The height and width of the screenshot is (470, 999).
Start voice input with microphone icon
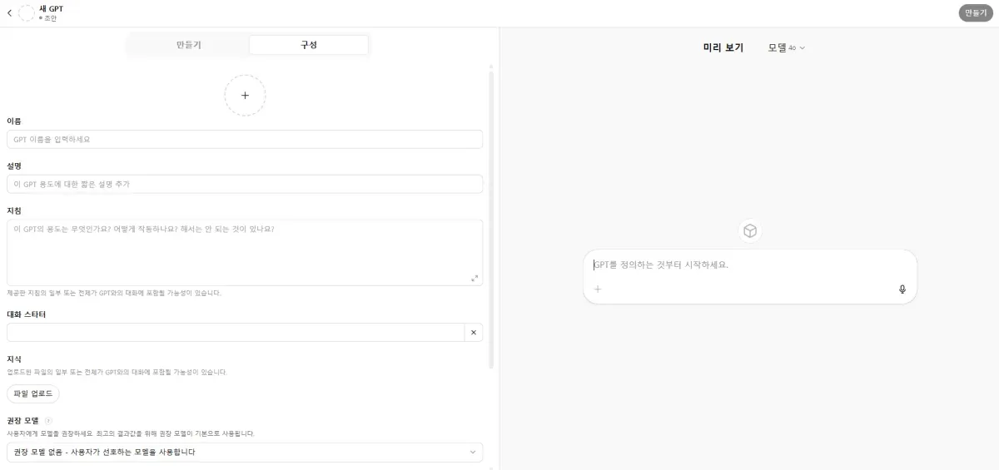click(902, 289)
